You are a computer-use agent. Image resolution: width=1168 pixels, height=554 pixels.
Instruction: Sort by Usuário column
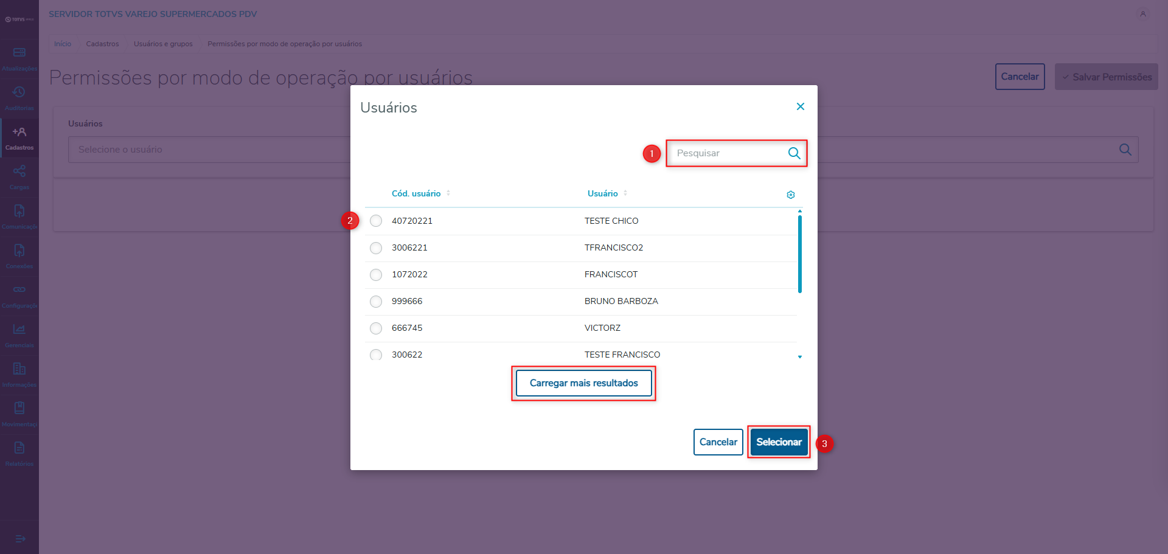pyautogui.click(x=607, y=193)
